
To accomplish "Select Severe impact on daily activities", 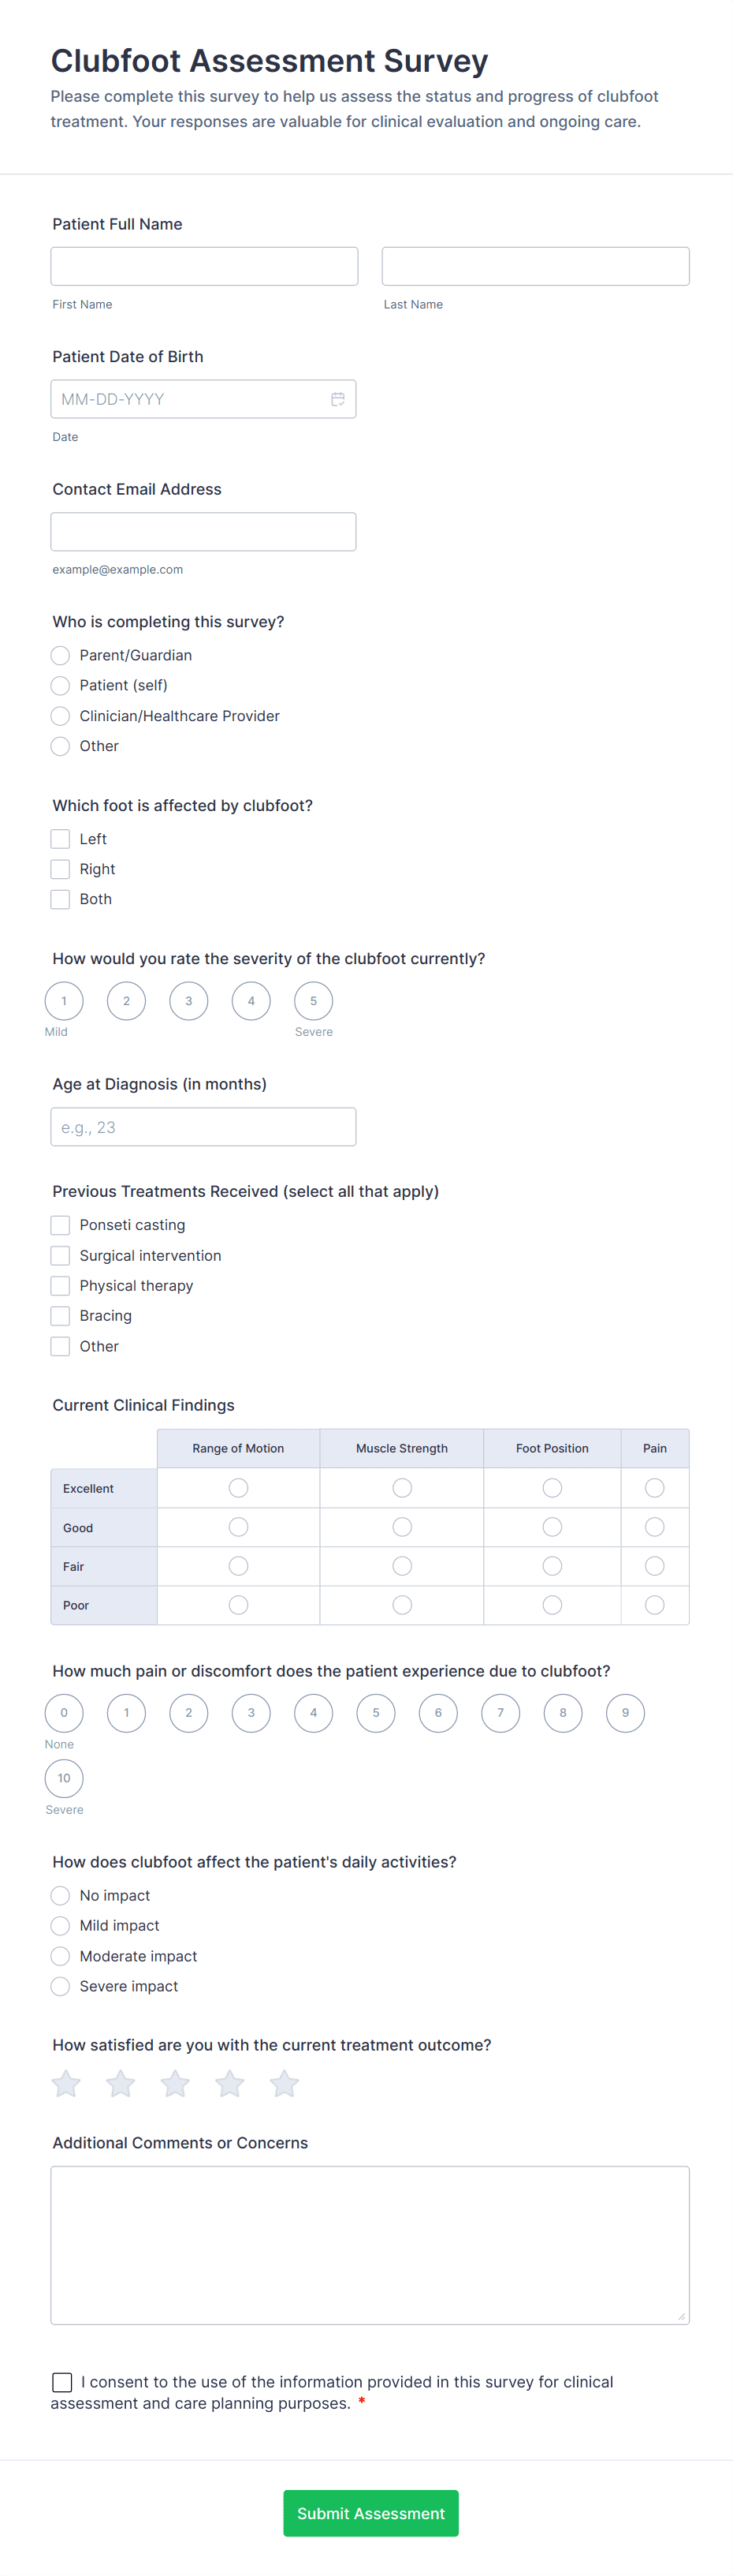I will tap(60, 1986).
